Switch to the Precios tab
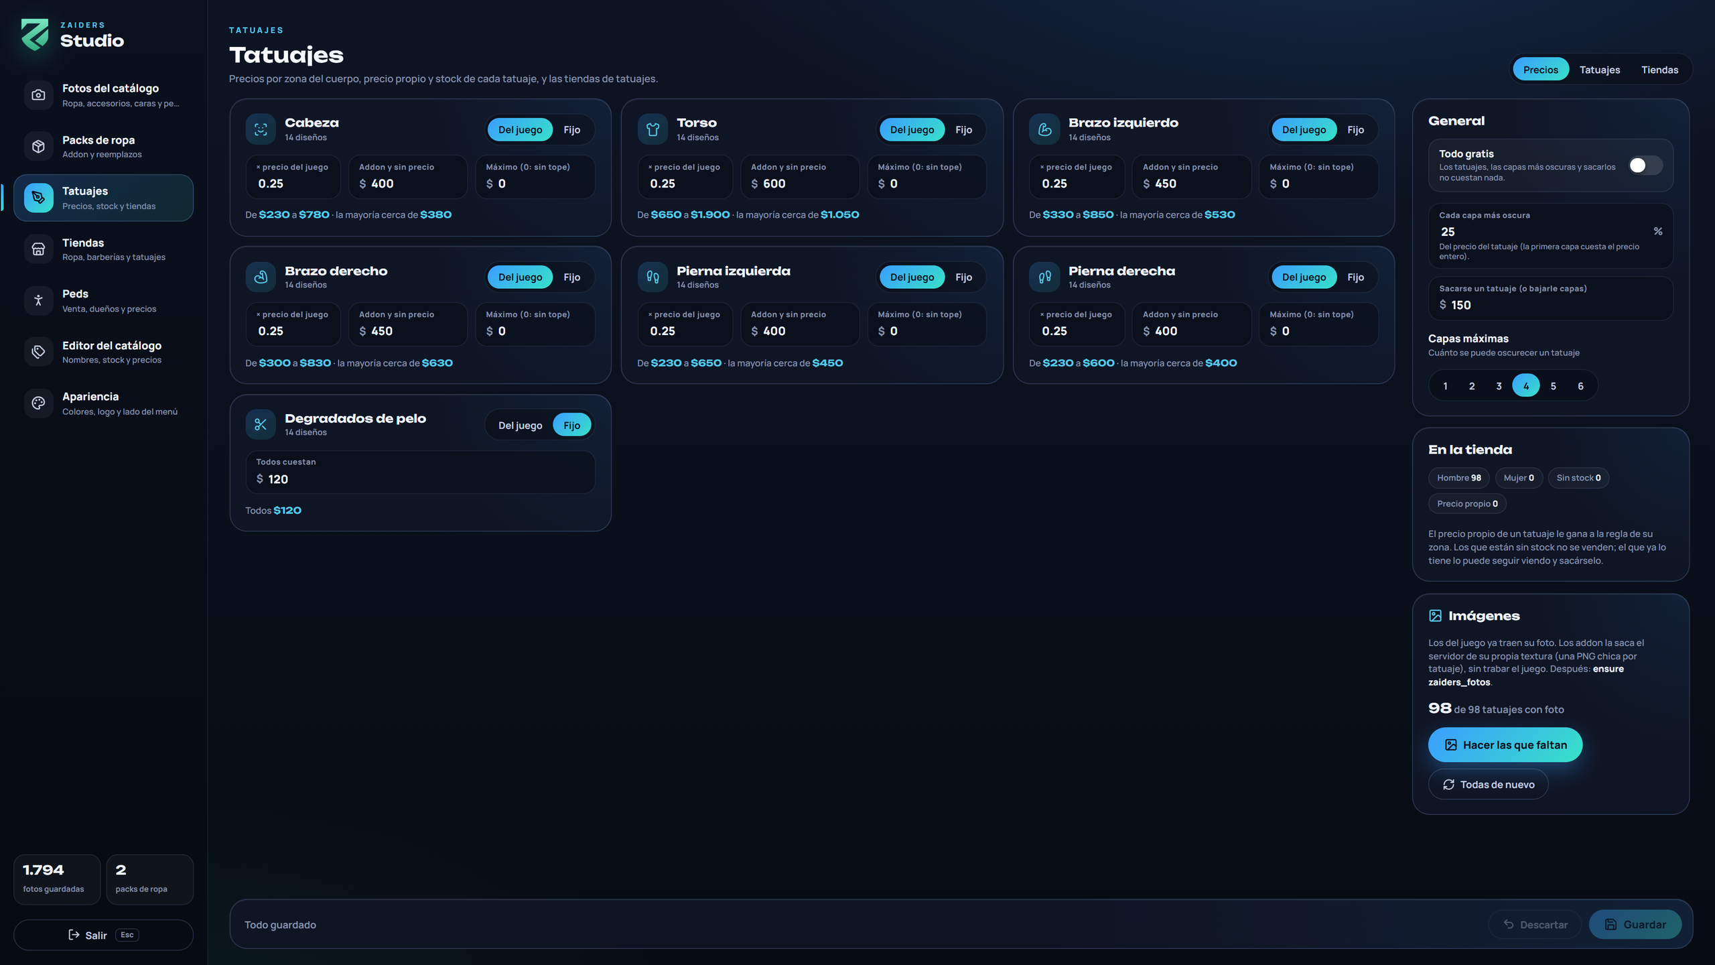This screenshot has height=965, width=1715. 1540,70
